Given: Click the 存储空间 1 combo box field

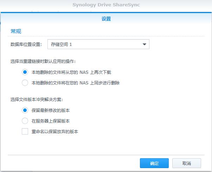Looking at the screenshot, I should click(93, 44).
